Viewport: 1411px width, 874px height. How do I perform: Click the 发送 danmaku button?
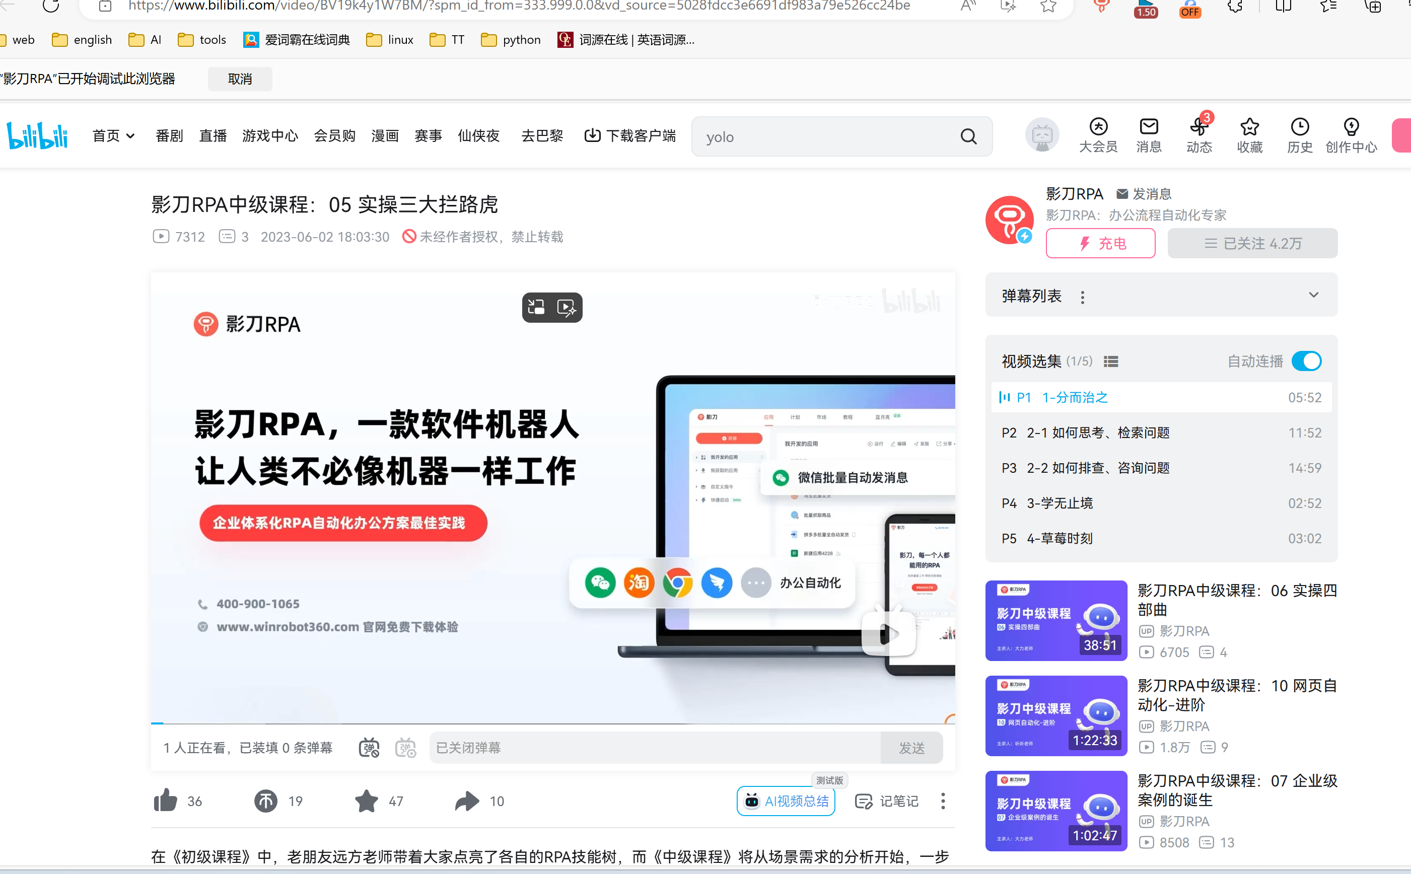pyautogui.click(x=911, y=748)
